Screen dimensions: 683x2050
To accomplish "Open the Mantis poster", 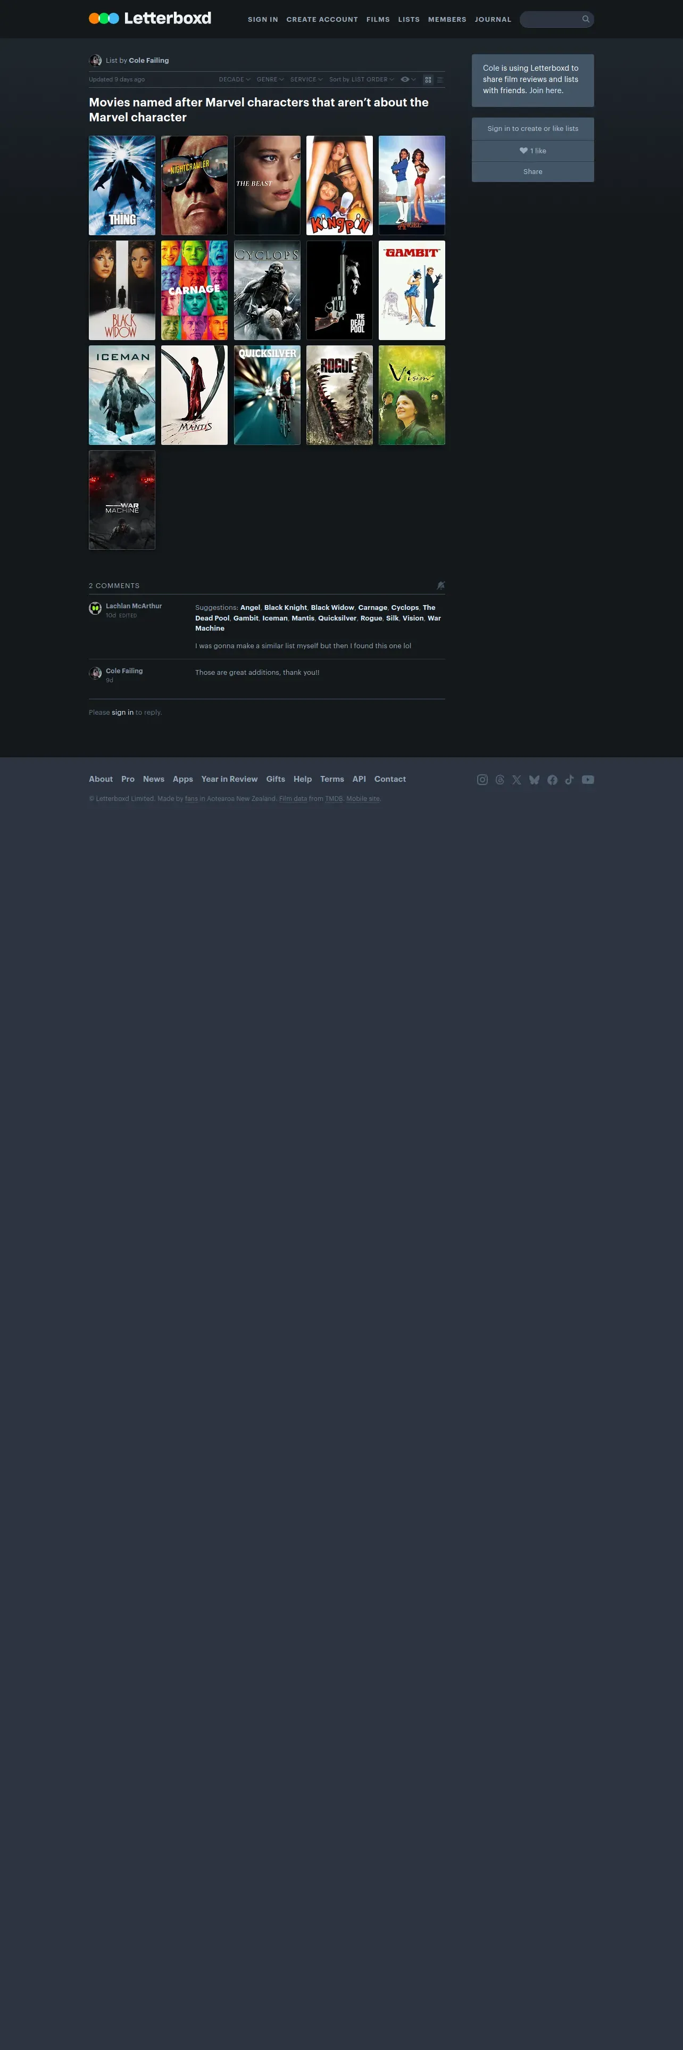I will pos(195,395).
